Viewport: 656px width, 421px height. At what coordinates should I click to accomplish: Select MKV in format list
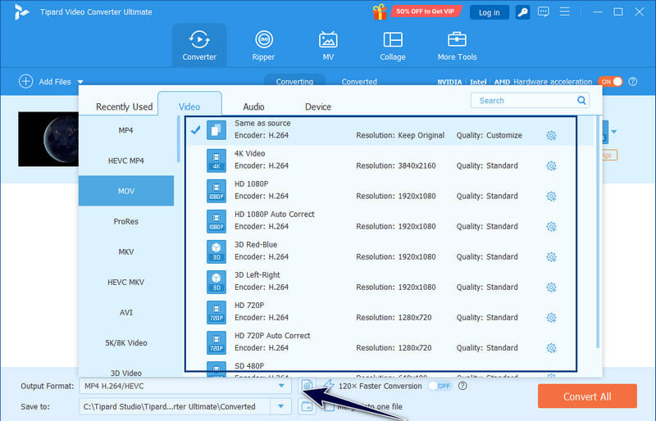(126, 251)
